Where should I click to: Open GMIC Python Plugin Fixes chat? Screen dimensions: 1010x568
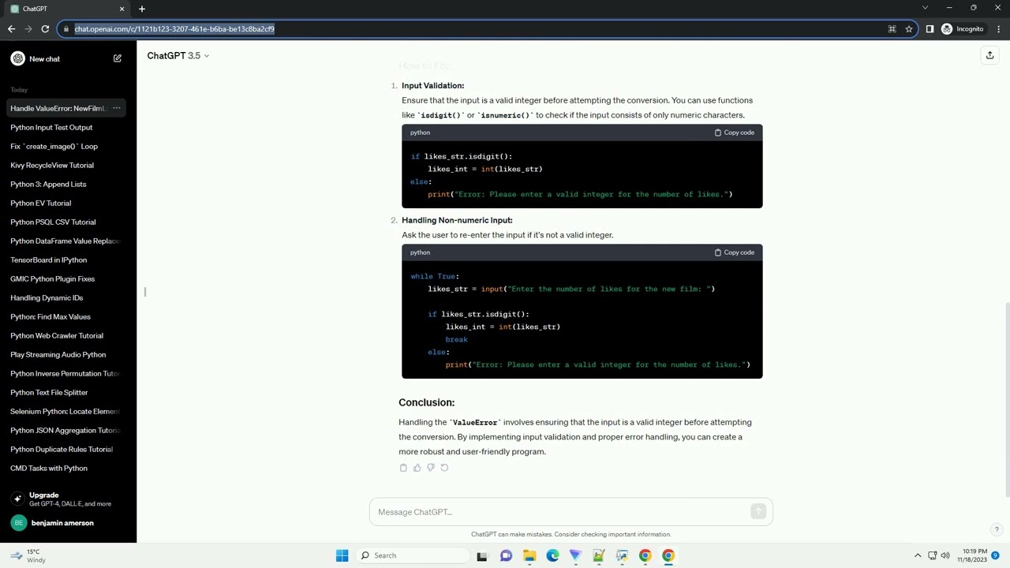[x=67, y=278]
